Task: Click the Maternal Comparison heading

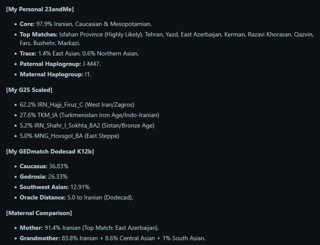Action: [39, 213]
